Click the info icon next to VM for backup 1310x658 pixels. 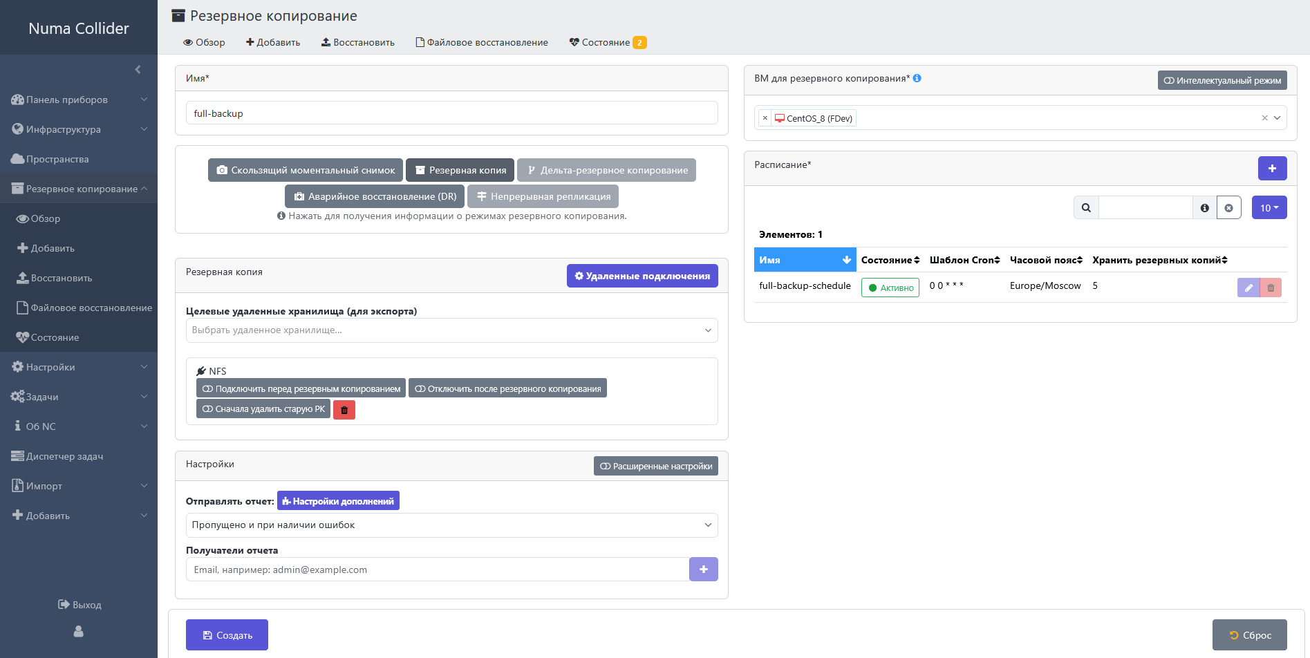click(x=917, y=78)
